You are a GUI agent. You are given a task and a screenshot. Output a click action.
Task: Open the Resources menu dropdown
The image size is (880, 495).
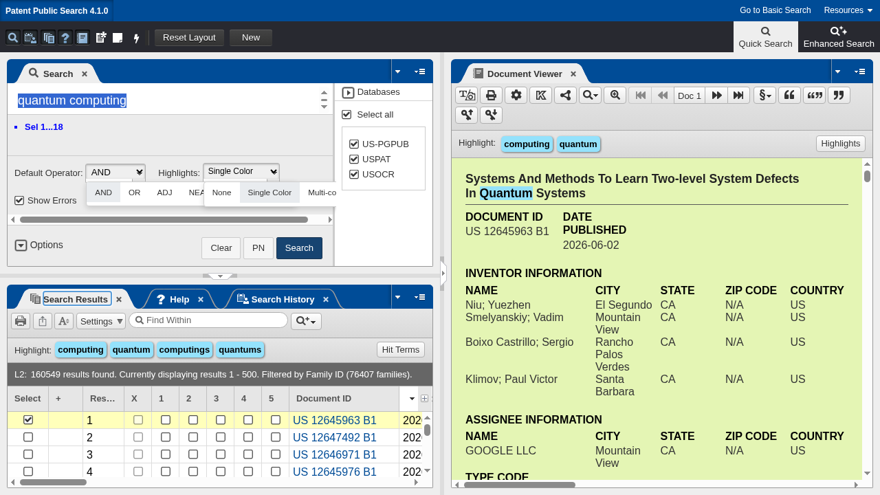848,10
